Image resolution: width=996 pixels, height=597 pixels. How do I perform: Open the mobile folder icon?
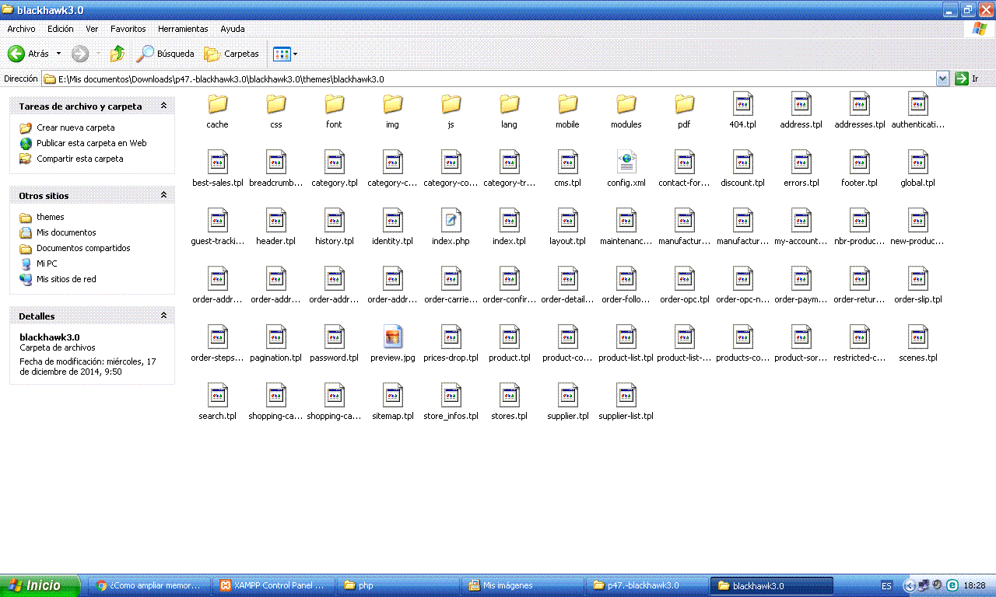568,103
